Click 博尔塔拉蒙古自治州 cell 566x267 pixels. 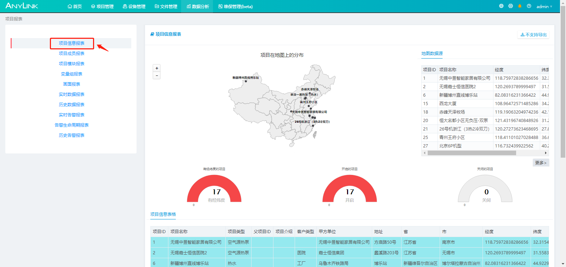click(461, 263)
